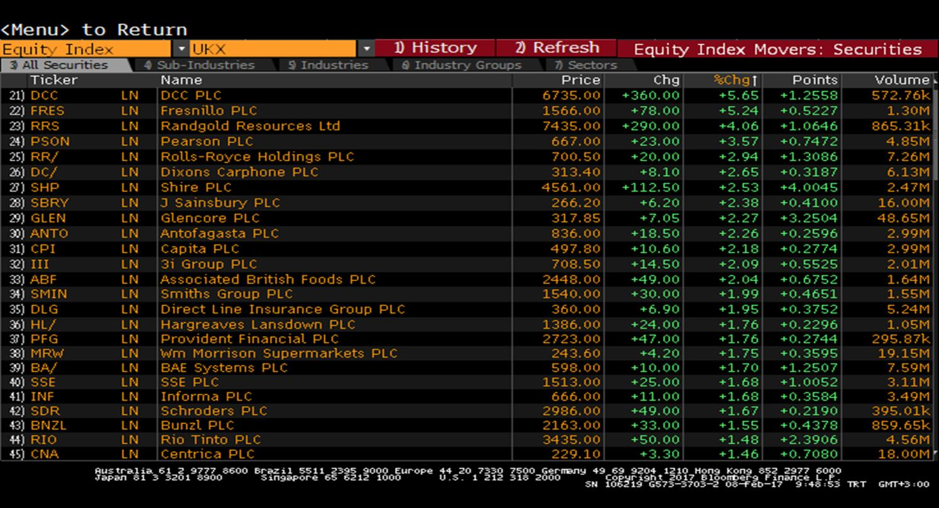Image resolution: width=939 pixels, height=508 pixels.
Task: Open Direct Line Insurance Group PLC
Action: pos(283,310)
